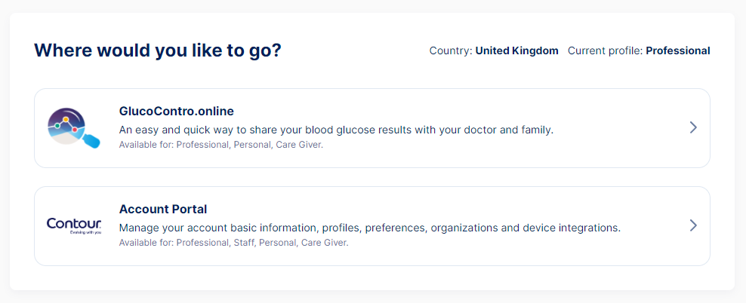Click the Manage your account description text
This screenshot has width=746, height=303.
[370, 228]
